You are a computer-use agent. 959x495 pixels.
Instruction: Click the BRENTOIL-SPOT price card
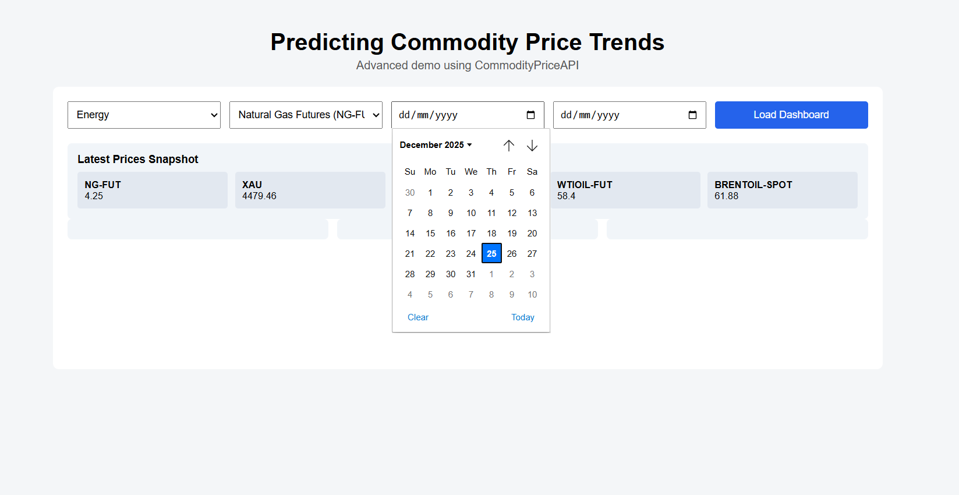pyautogui.click(x=782, y=190)
